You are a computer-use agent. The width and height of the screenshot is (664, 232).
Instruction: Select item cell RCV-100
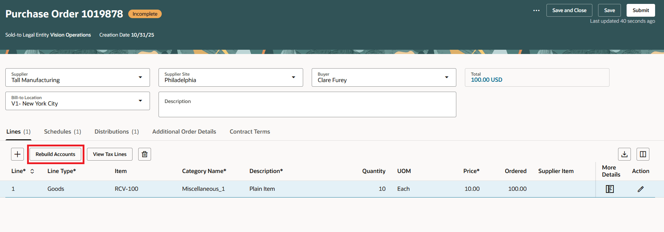[126, 189]
